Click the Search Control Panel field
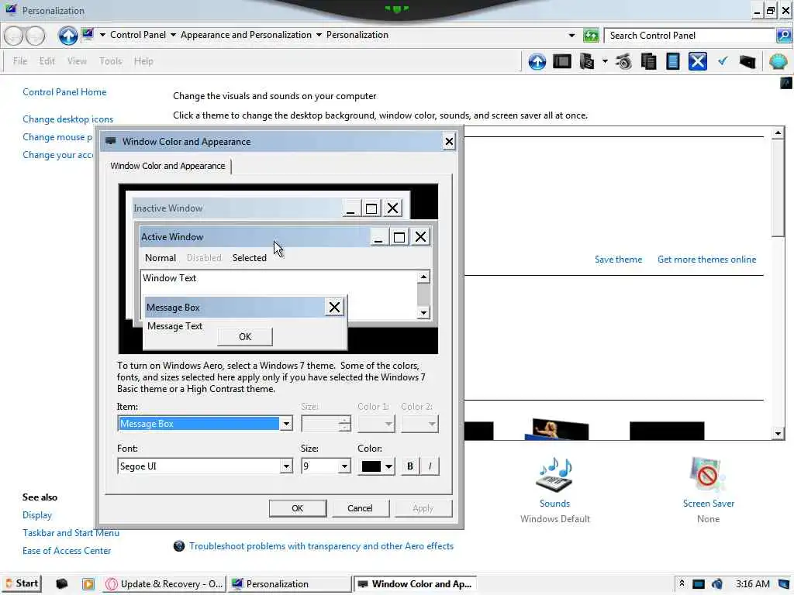794x595 pixels. pyautogui.click(x=691, y=36)
